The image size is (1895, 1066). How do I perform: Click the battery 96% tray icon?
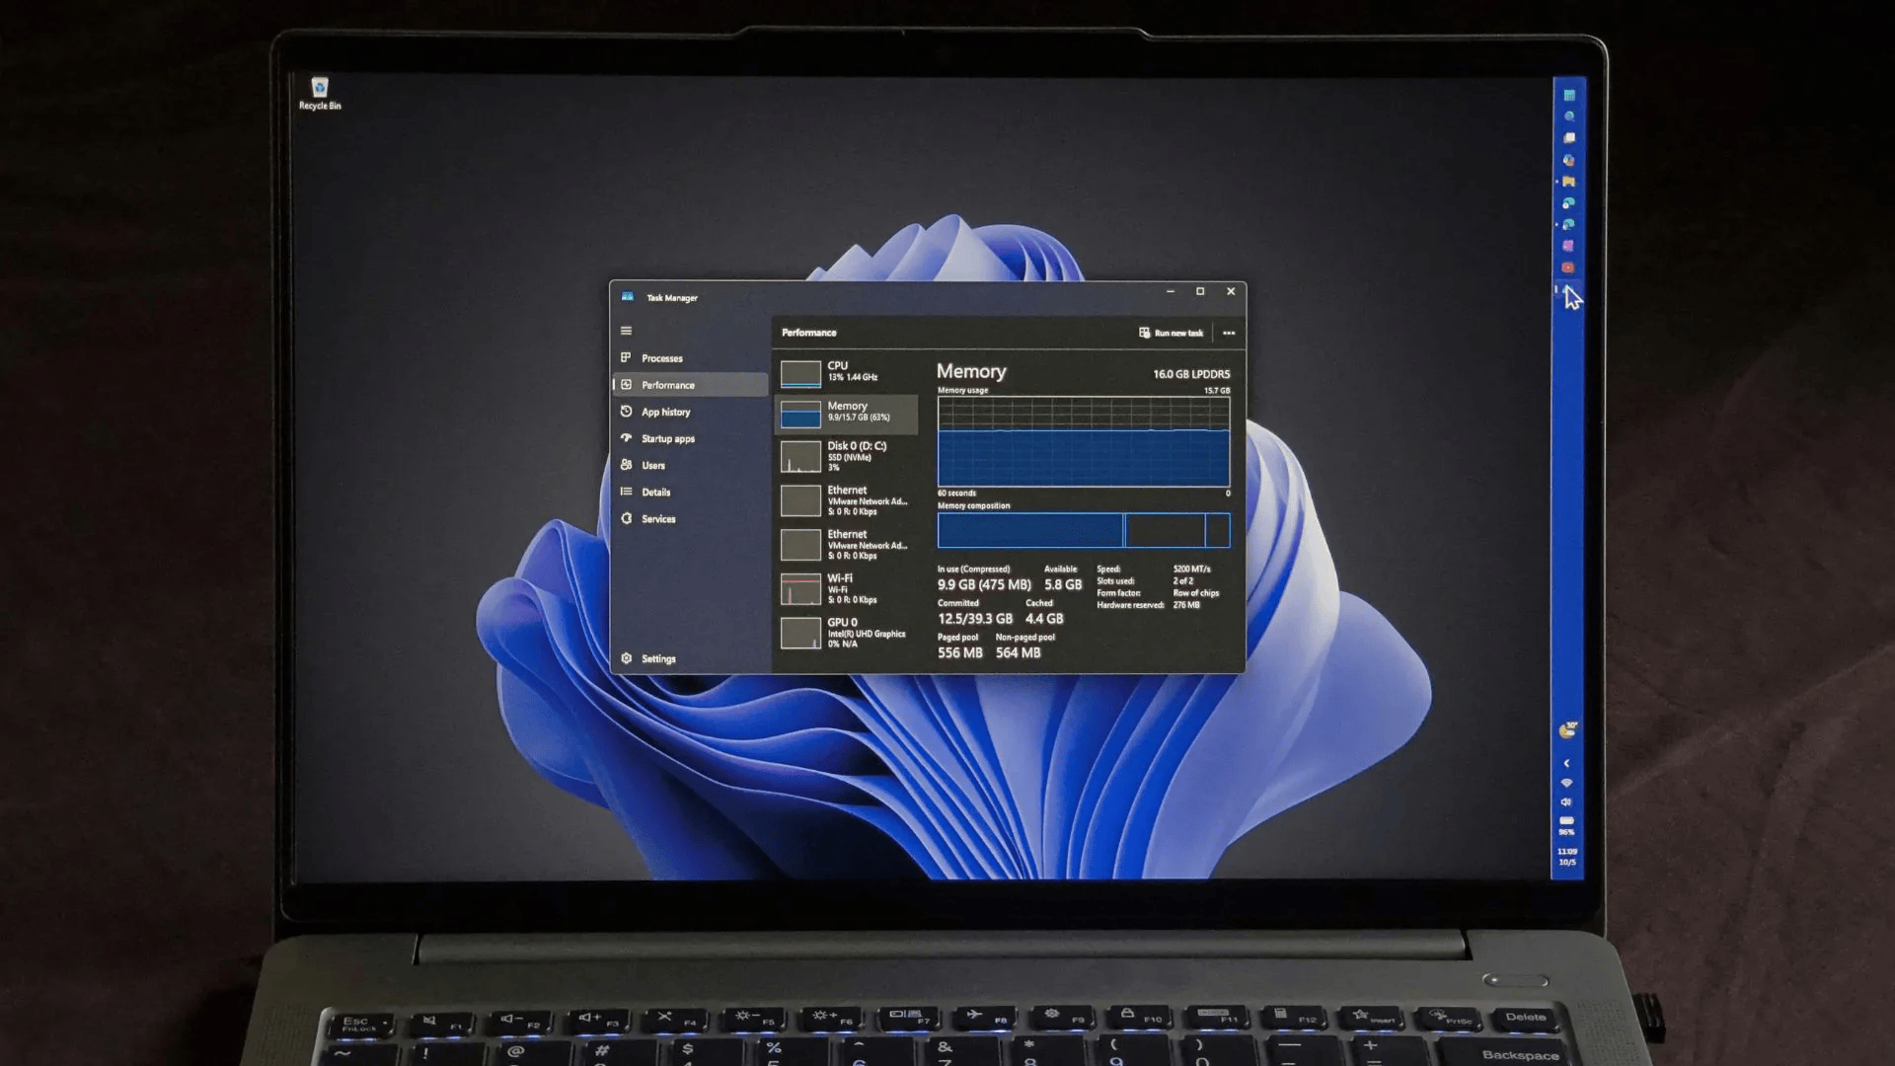click(1566, 825)
